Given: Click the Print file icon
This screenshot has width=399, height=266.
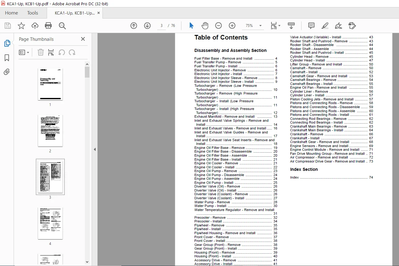Looking at the screenshot, I should [48, 26].
